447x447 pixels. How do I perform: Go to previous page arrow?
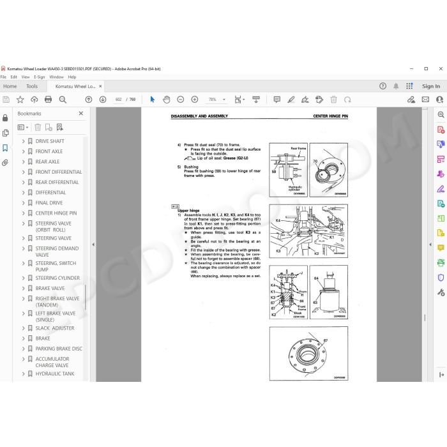point(89,100)
